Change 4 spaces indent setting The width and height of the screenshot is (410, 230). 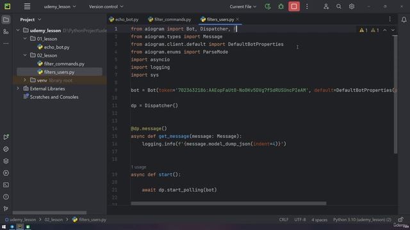pyautogui.click(x=319, y=220)
